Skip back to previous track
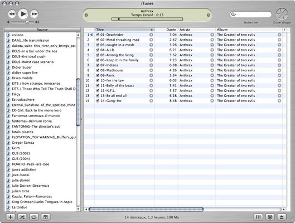This screenshot has width=295, height=223. click(x=12, y=14)
